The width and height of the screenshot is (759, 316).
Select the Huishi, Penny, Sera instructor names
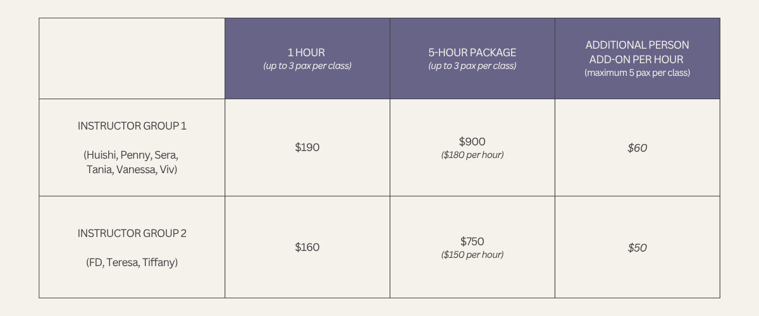[x=132, y=155]
